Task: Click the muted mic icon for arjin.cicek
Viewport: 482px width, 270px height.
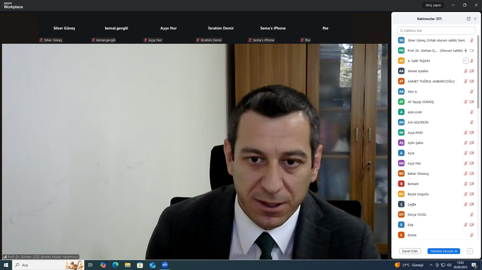Action: [x=472, y=112]
